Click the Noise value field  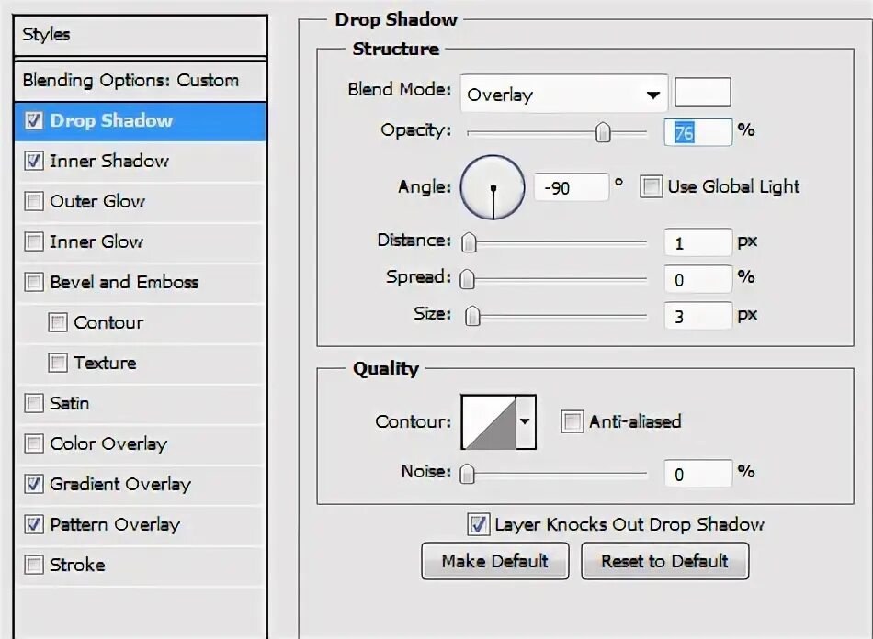pyautogui.click(x=697, y=474)
